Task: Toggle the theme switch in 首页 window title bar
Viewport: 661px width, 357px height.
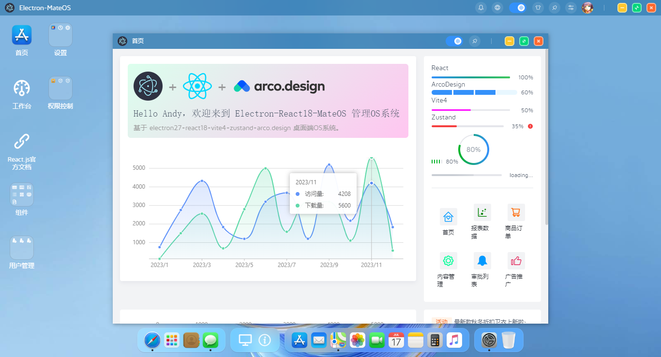Action: pos(454,41)
